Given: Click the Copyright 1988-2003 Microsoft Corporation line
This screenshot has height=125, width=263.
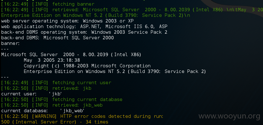Looking at the screenshot, I should coord(87,66).
